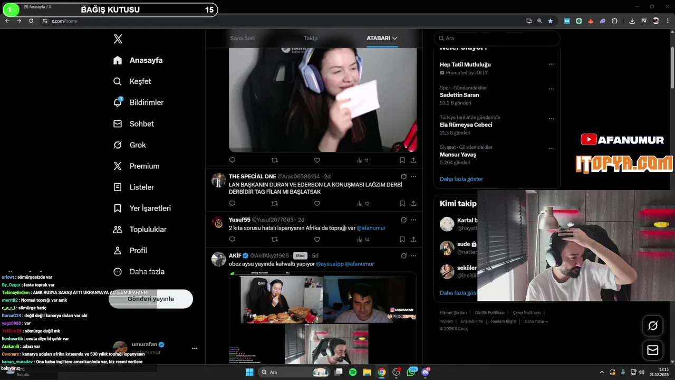
Task: Like THE SPECIAL ONE's post
Action: point(317,203)
